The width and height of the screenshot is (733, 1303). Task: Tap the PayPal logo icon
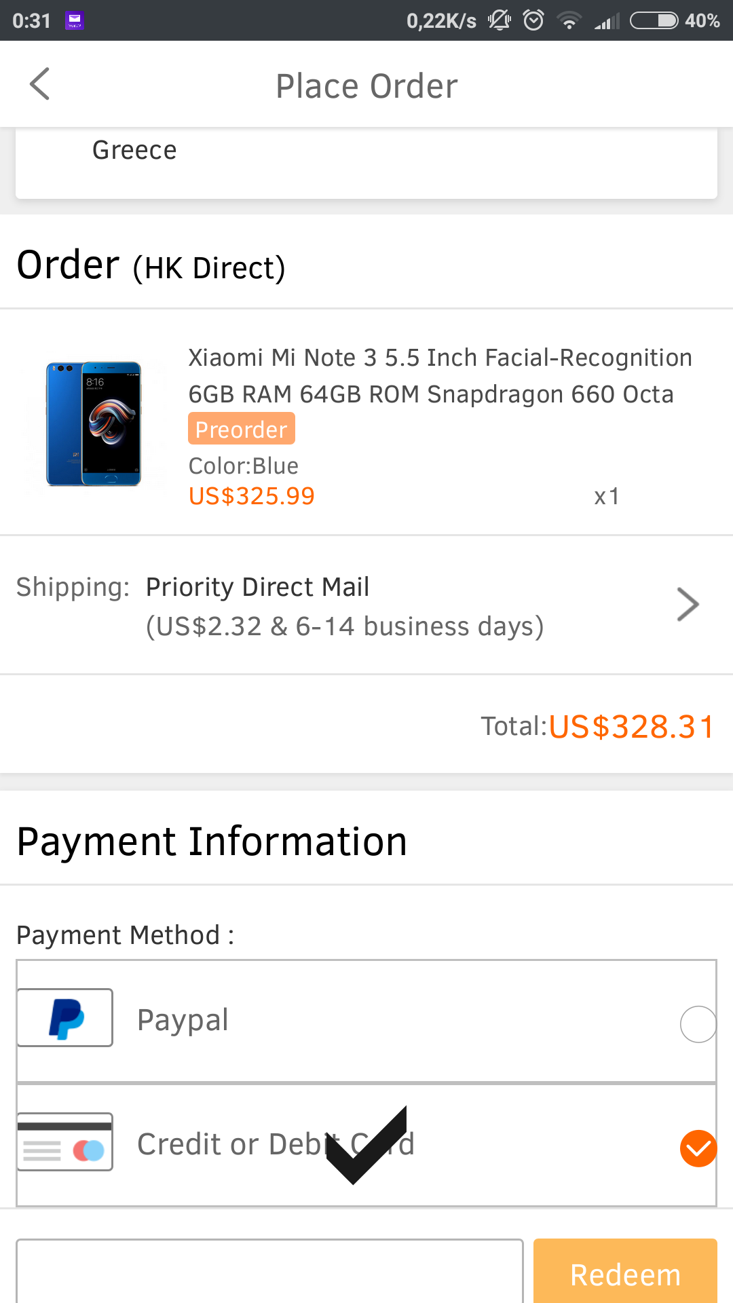pos(65,1018)
